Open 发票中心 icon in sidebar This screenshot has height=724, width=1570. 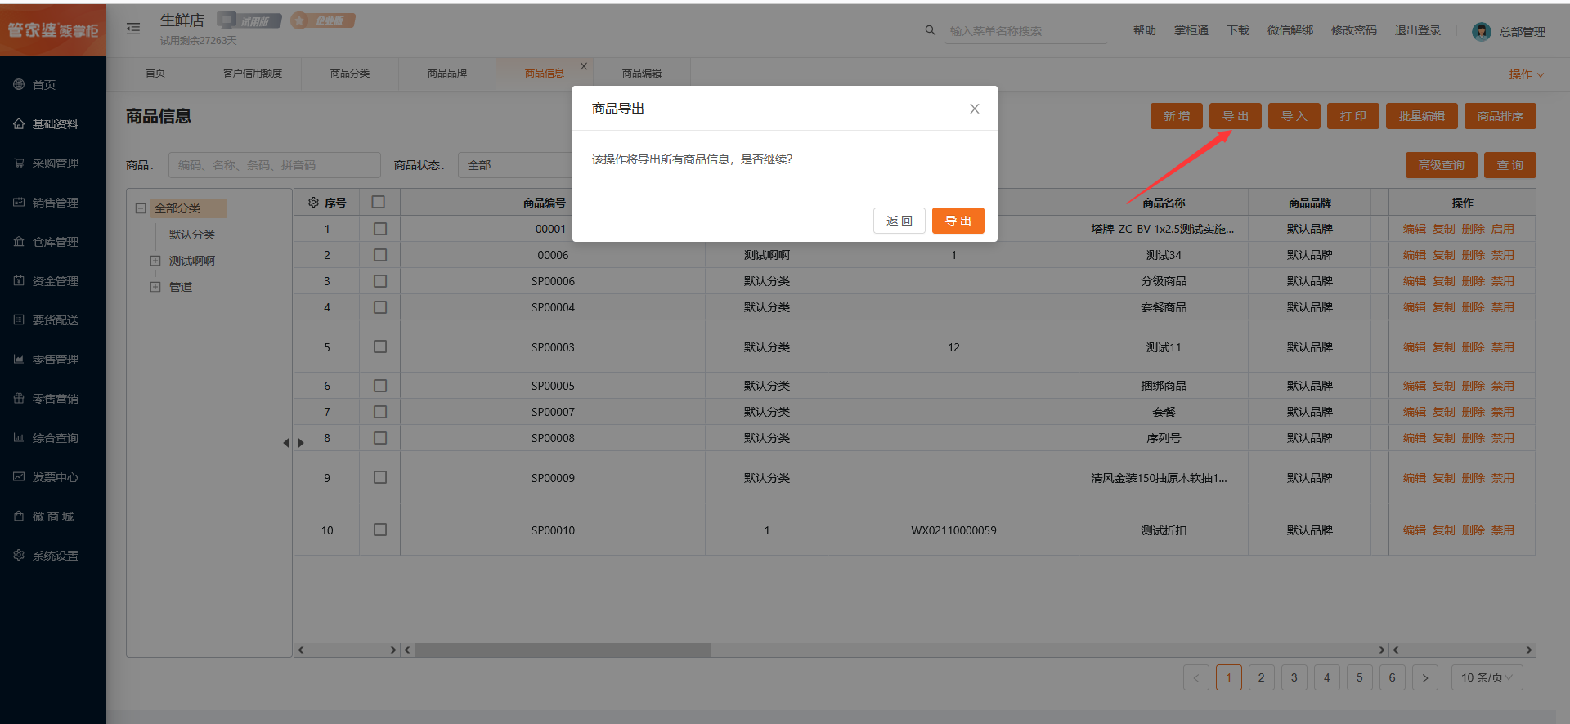(19, 476)
